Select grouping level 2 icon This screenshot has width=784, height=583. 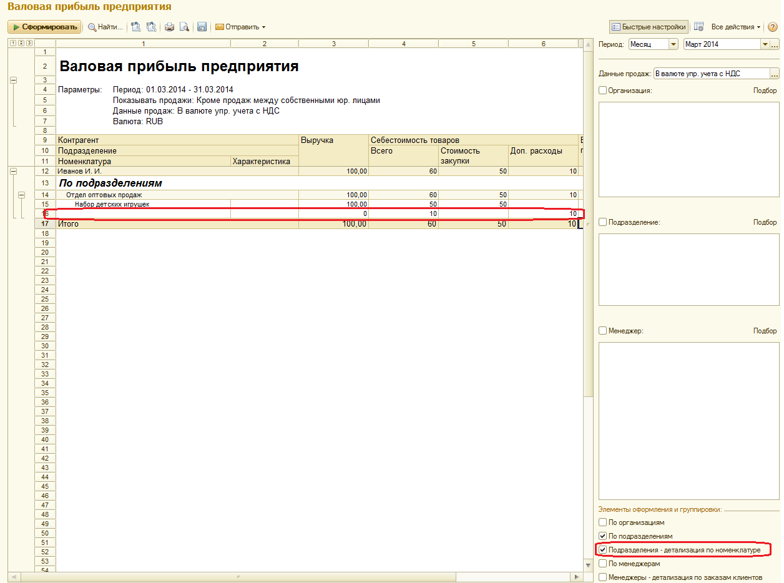tap(21, 43)
